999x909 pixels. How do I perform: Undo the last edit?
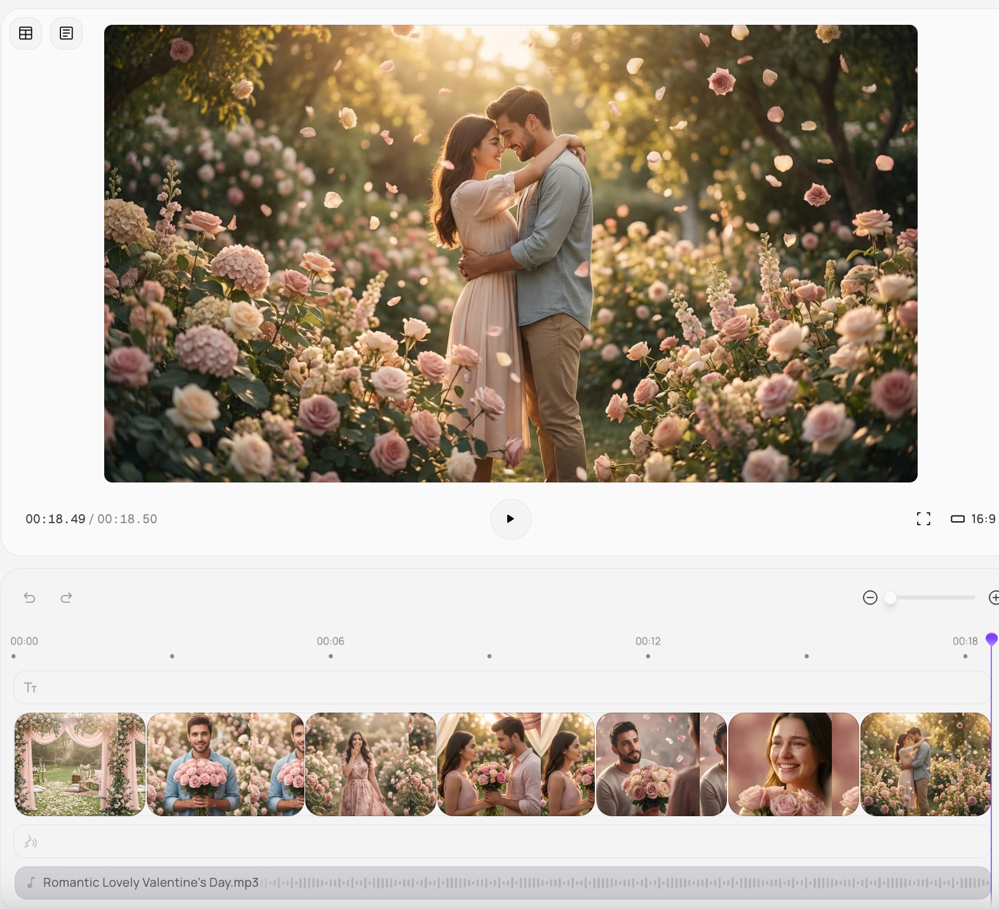click(30, 598)
